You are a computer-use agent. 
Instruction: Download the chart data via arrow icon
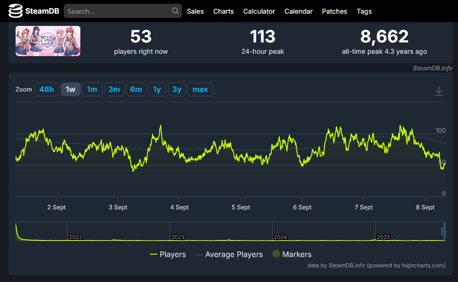click(439, 91)
